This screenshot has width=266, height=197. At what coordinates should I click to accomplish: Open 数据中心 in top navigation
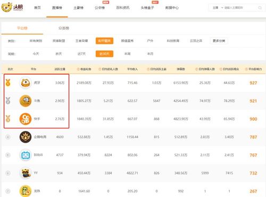(x=172, y=7)
